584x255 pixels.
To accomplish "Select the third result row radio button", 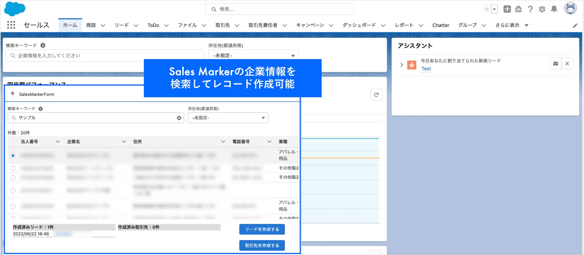I will pyautogui.click(x=13, y=178).
